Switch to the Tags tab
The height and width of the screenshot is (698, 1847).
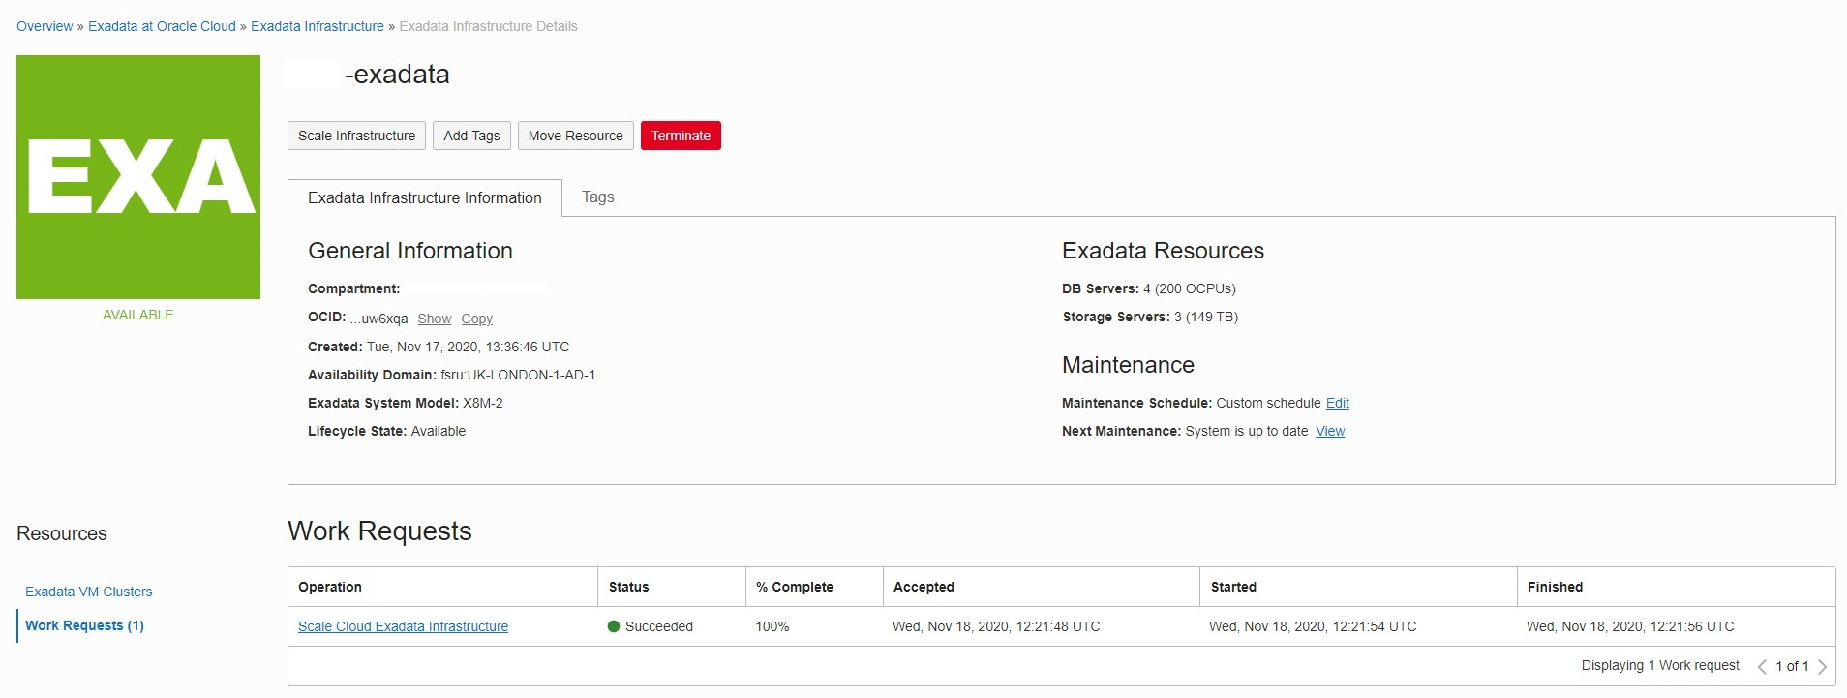598,197
